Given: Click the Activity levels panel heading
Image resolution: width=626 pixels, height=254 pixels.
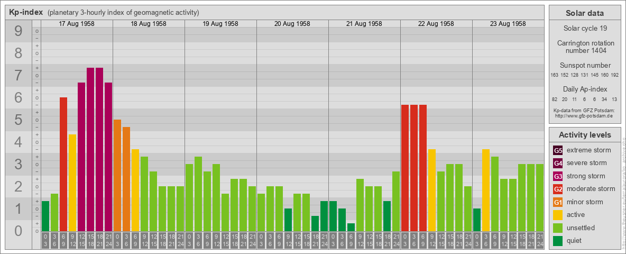Looking at the screenshot, I should pos(584,135).
